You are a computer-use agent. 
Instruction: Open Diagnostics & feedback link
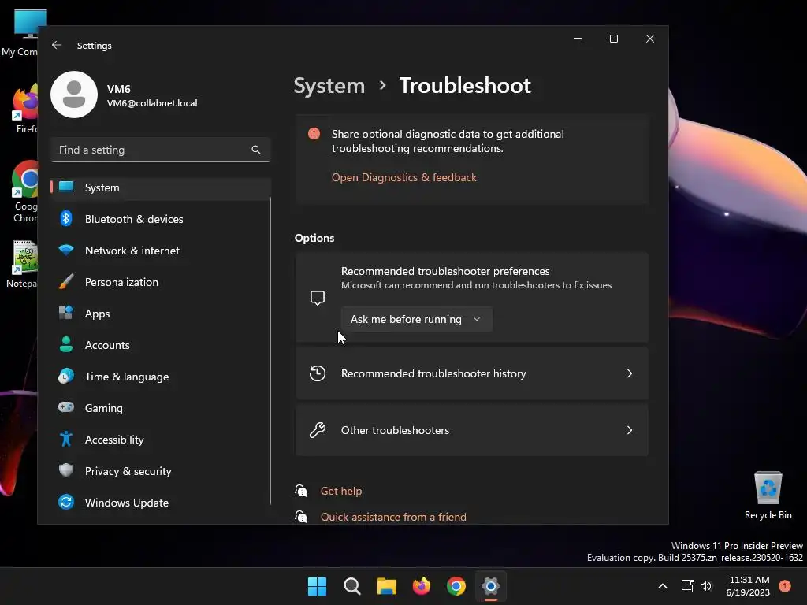pos(404,177)
